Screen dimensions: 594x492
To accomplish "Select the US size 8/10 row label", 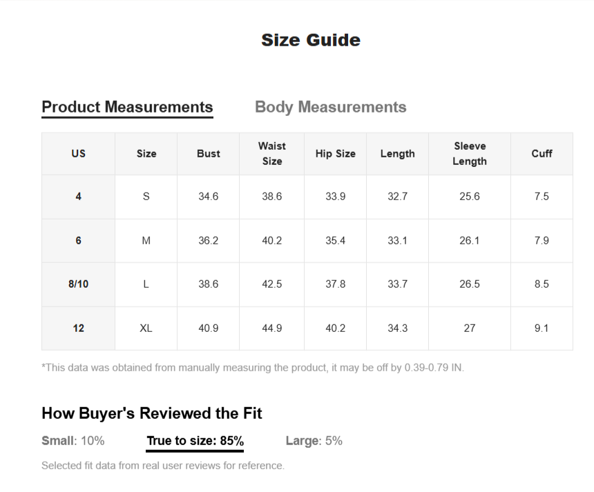I will 79,284.
